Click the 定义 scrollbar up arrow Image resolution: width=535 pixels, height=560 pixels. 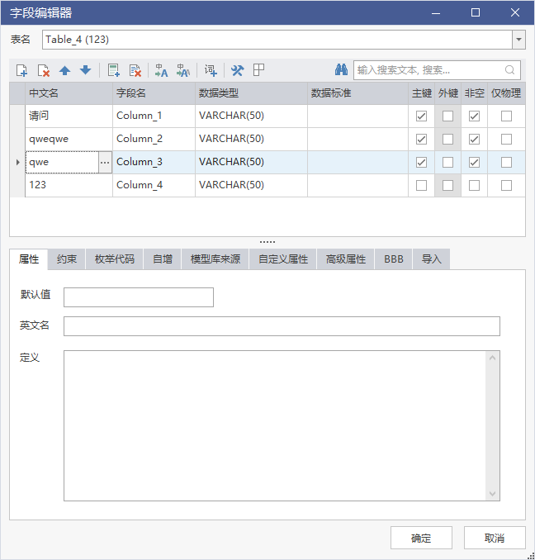(x=493, y=358)
